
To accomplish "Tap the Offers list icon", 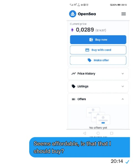I will [x=73, y=99].
